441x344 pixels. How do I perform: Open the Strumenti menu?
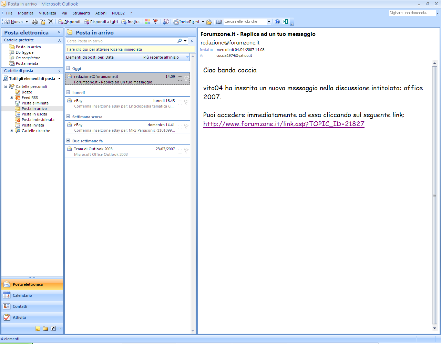click(81, 13)
